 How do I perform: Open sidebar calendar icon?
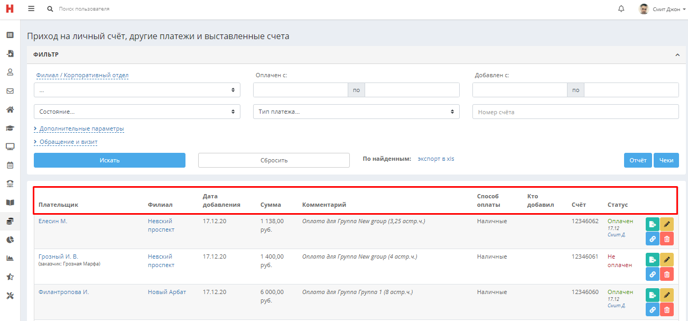(x=10, y=165)
